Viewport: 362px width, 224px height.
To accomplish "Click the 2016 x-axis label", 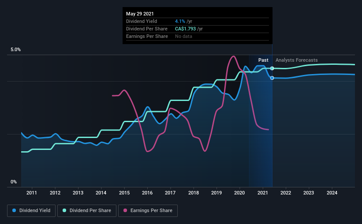I will [147, 193].
